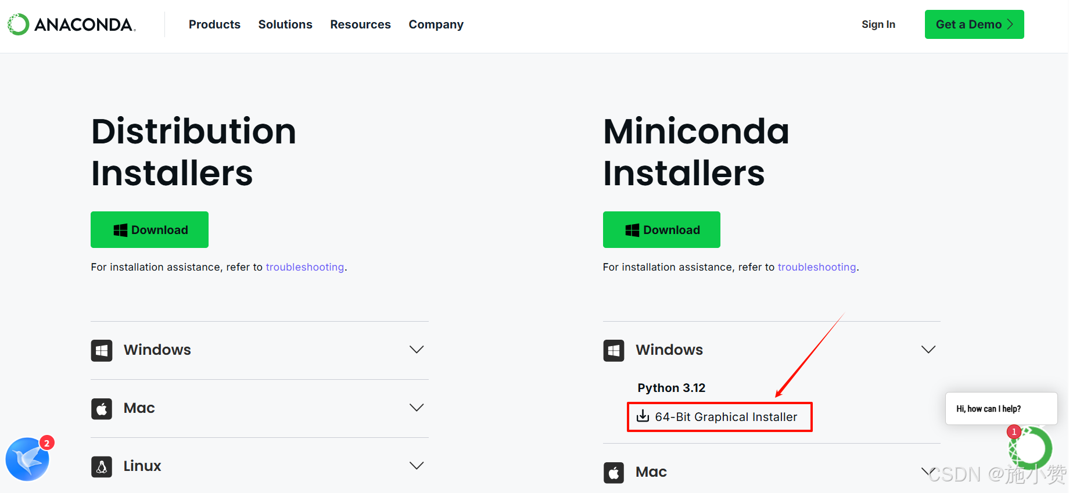Click the Distribution Installers heading

pyautogui.click(x=193, y=152)
